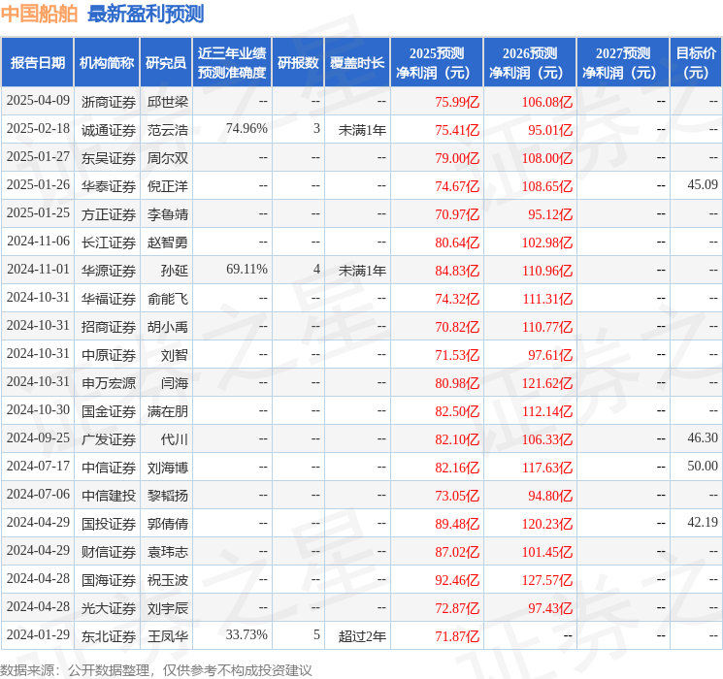
Task: Click the 2025预测净利润 column header
Action: (437, 63)
